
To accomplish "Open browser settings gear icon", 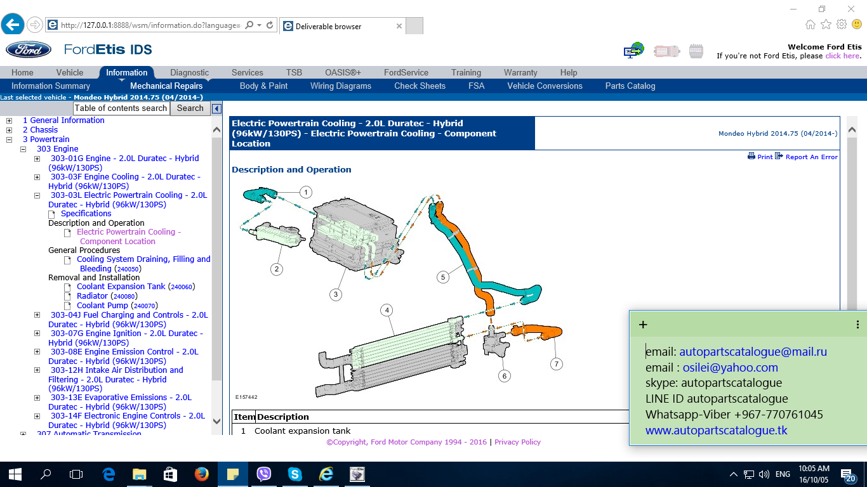I will [842, 25].
